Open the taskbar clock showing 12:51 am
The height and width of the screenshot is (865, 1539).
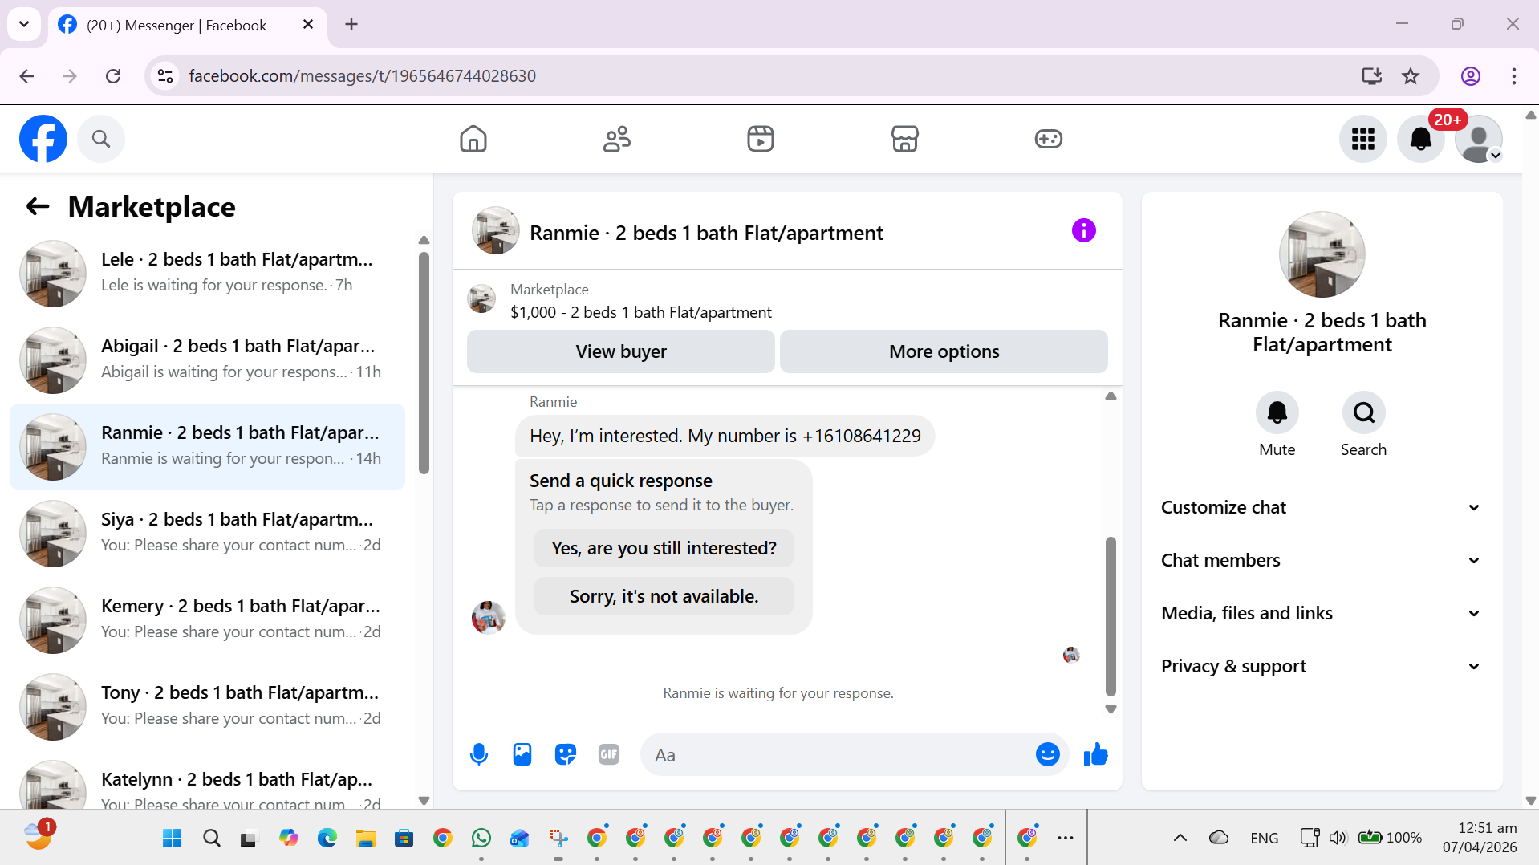(x=1480, y=838)
